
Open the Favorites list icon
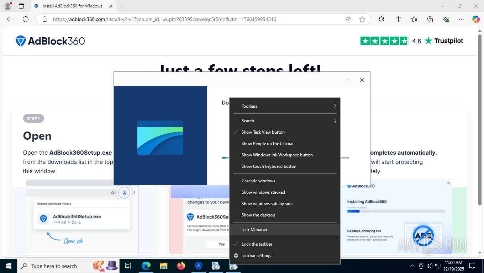coord(414,19)
